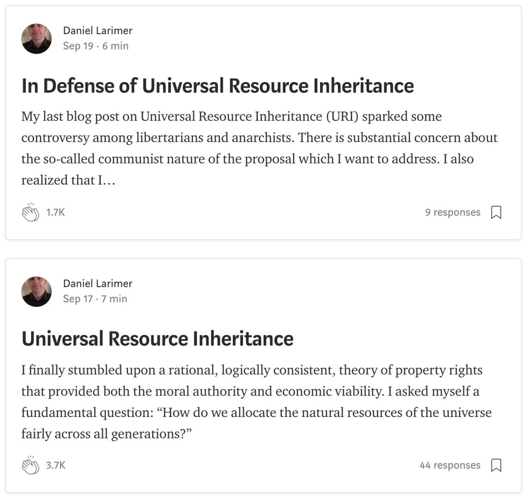Bookmark the In Defense of URI article
527x499 pixels.
pos(496,212)
